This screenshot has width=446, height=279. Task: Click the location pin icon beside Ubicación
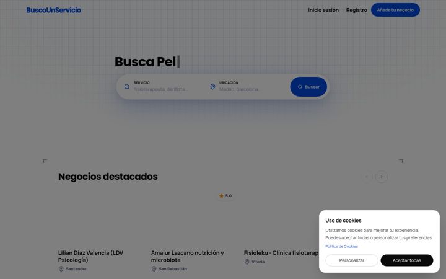point(212,87)
